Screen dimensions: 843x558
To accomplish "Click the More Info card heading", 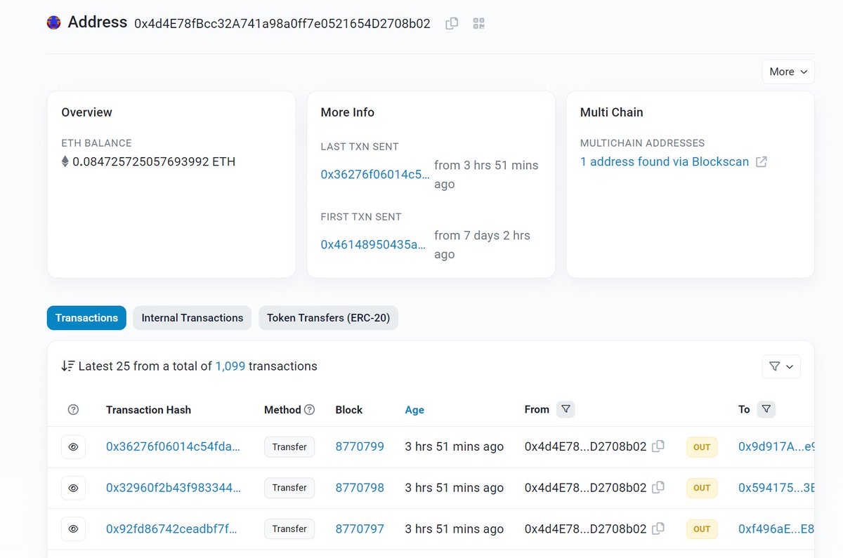I will [348, 112].
